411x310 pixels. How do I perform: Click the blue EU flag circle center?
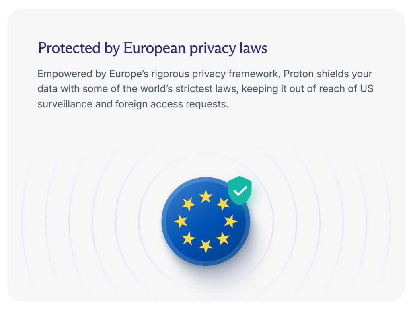pos(205,221)
